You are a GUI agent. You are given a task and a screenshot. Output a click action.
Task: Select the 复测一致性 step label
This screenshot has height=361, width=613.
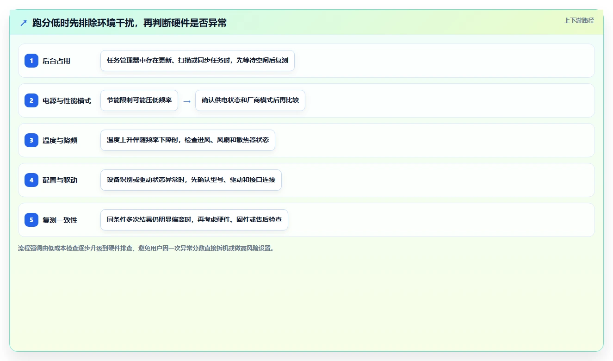click(x=60, y=220)
